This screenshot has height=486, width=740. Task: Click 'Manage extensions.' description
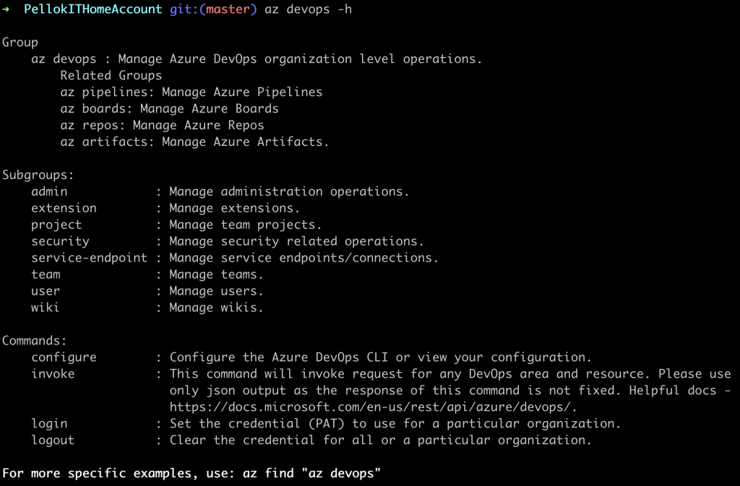point(235,208)
